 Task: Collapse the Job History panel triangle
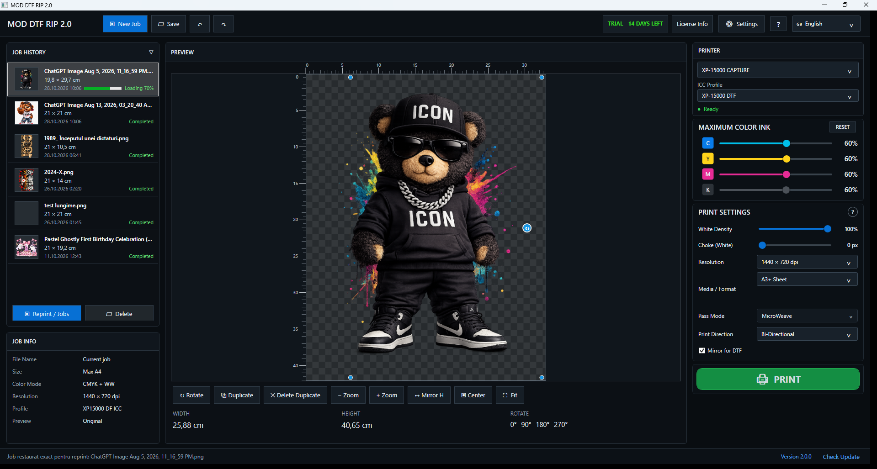click(x=151, y=53)
